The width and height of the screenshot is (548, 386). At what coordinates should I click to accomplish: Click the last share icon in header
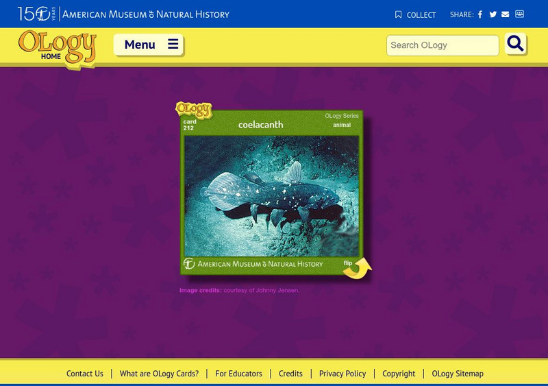(x=520, y=14)
